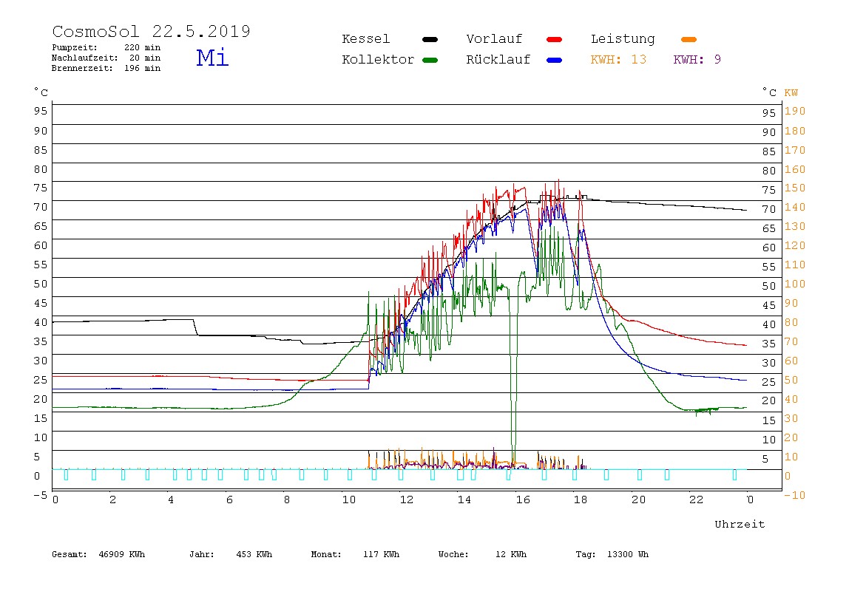Click the orange KWH: 13 value
849x600 pixels.
[x=618, y=60]
